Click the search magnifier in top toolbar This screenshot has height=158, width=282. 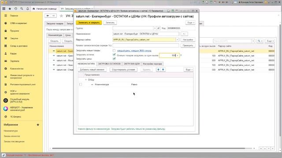tap(22, 9)
